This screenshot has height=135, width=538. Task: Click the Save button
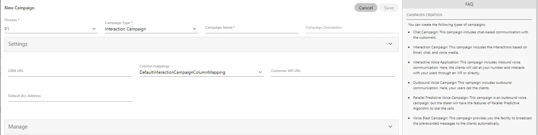coord(389,8)
